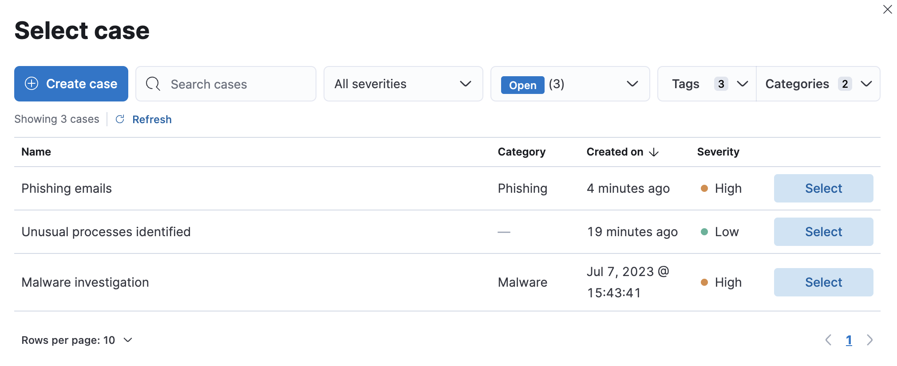Click page number 1

pyautogui.click(x=849, y=340)
